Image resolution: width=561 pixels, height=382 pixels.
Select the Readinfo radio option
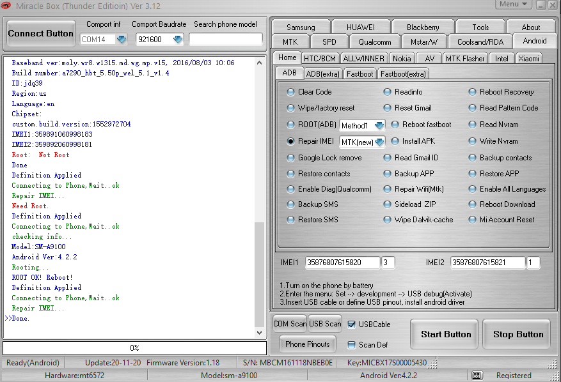[387, 92]
